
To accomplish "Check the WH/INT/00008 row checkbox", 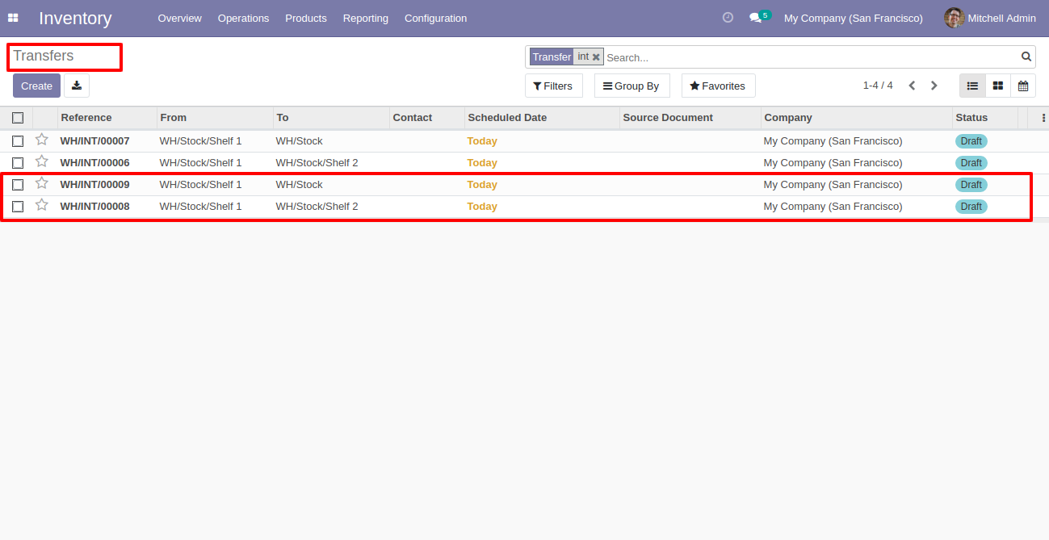I will pos(18,207).
